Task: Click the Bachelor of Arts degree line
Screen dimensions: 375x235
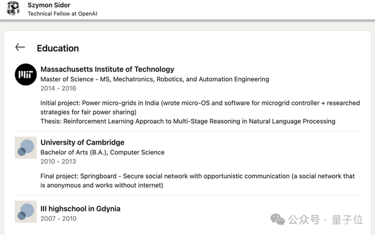Action: (x=103, y=152)
